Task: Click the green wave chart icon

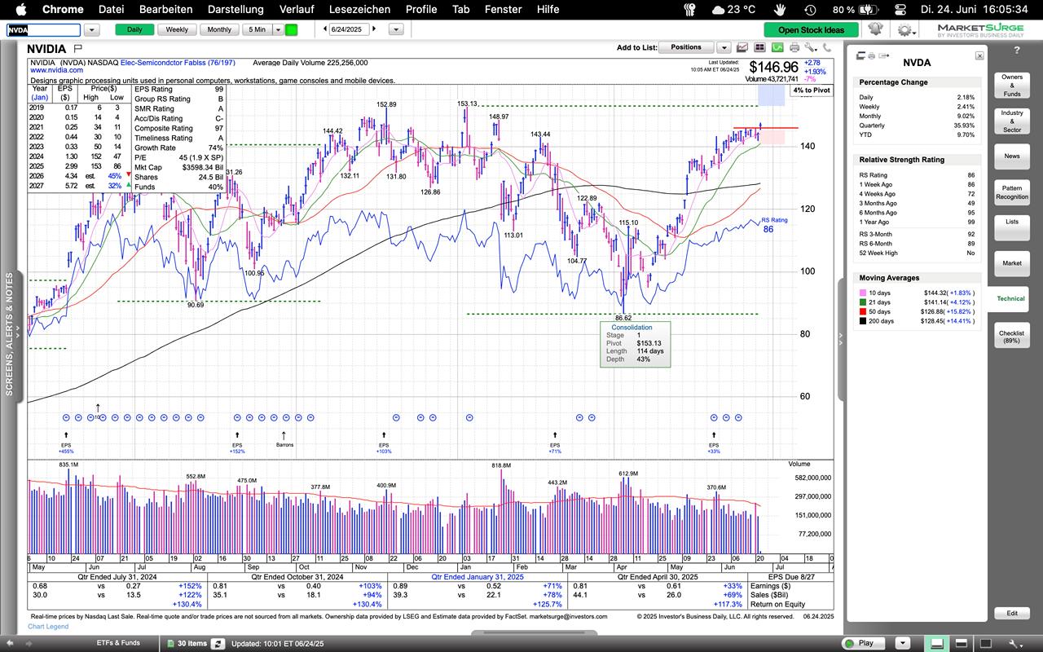Action: point(777,48)
